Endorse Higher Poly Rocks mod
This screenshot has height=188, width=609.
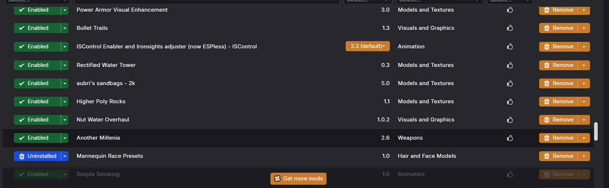point(510,101)
